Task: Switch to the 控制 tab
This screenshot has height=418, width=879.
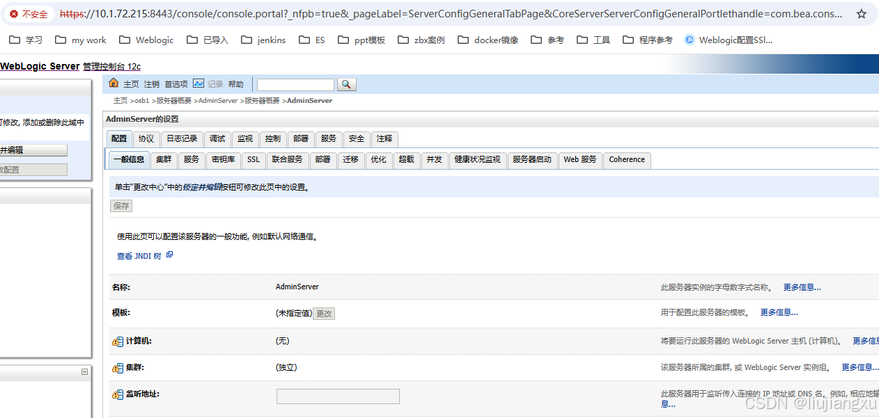Action: tap(273, 138)
